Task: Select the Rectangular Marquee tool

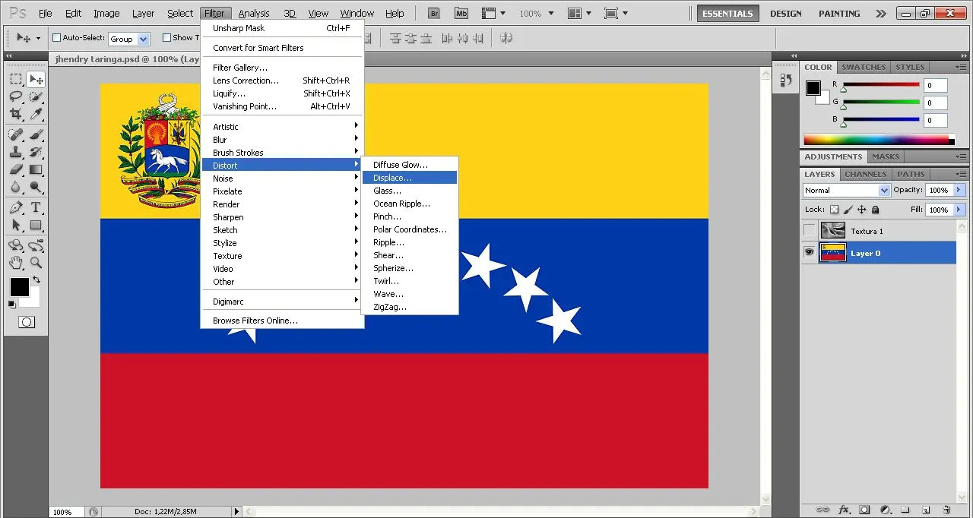Action: pos(16,79)
